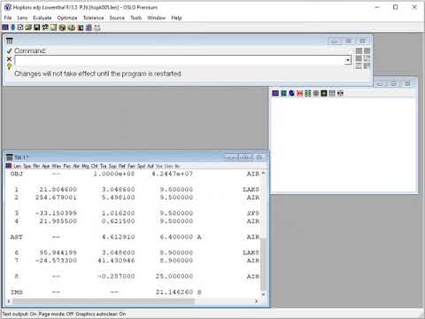The image size is (425, 319).
Task: Open the Evaluate menu
Action: point(42,18)
